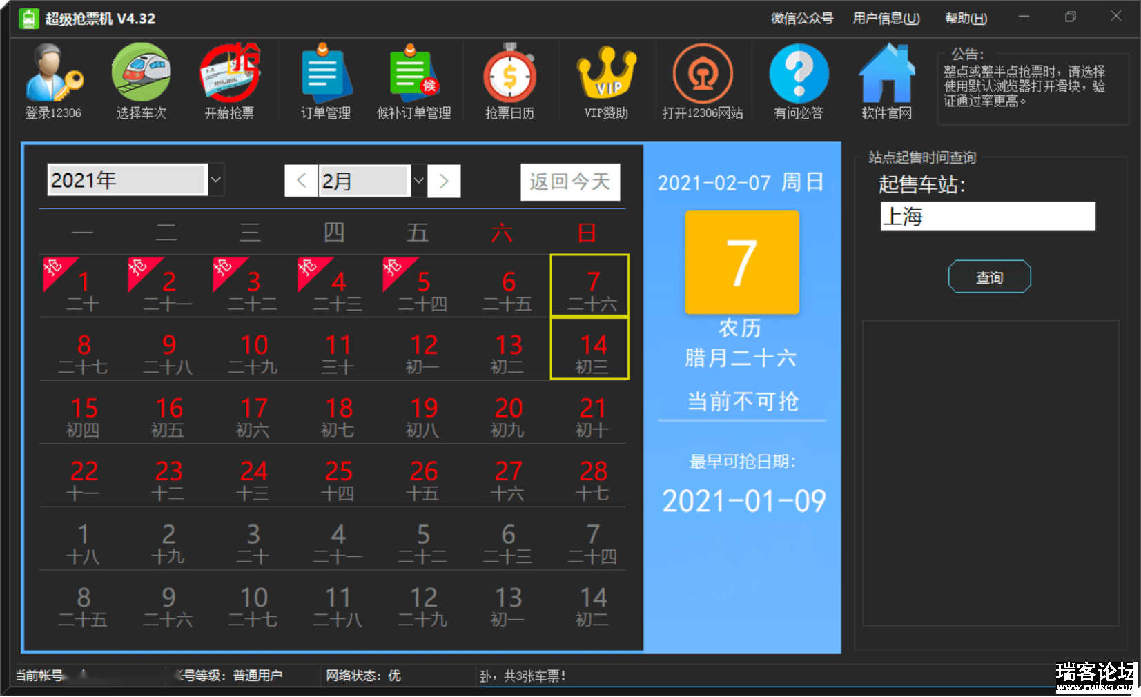
Task: Click the green train app logo in title bar
Action: click(x=28, y=19)
